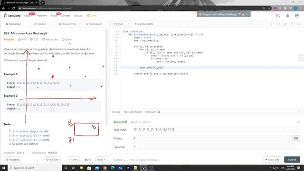Click the Windows search box
The width and height of the screenshot is (304, 171).
tap(35, 168)
